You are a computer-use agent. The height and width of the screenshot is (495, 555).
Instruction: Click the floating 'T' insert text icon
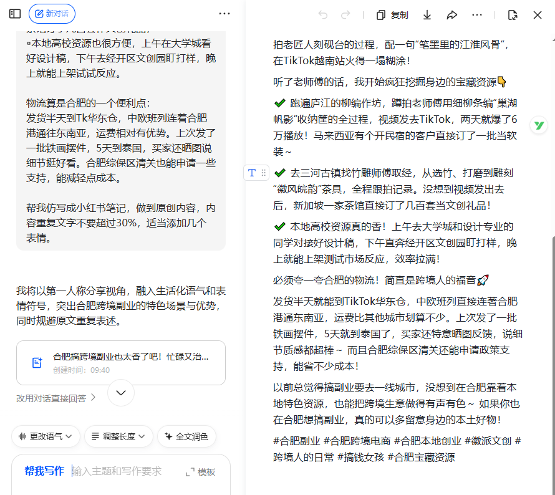(x=252, y=173)
